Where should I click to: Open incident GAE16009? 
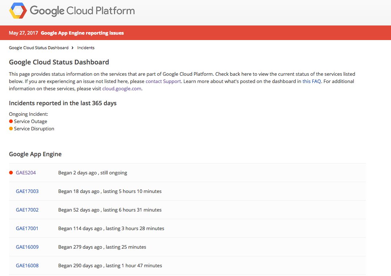(27, 247)
